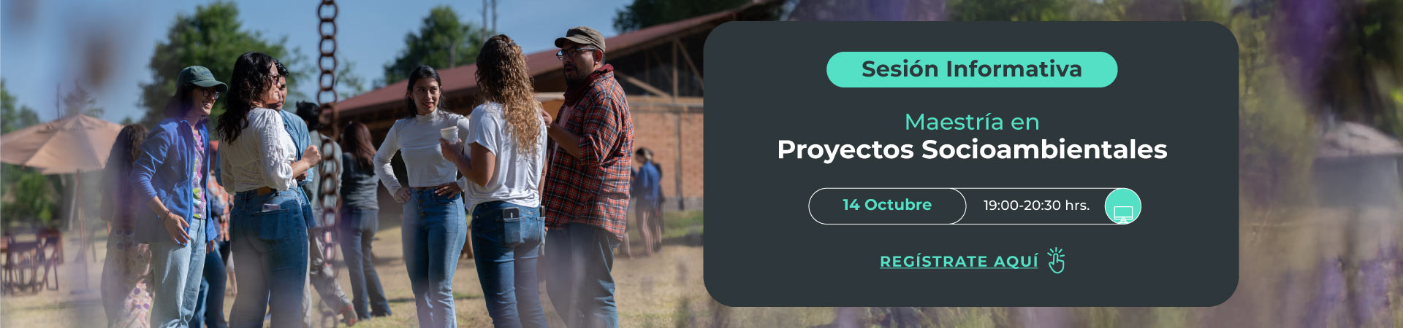
Task: Click the Maestría en subtitle text
Action: (x=972, y=122)
